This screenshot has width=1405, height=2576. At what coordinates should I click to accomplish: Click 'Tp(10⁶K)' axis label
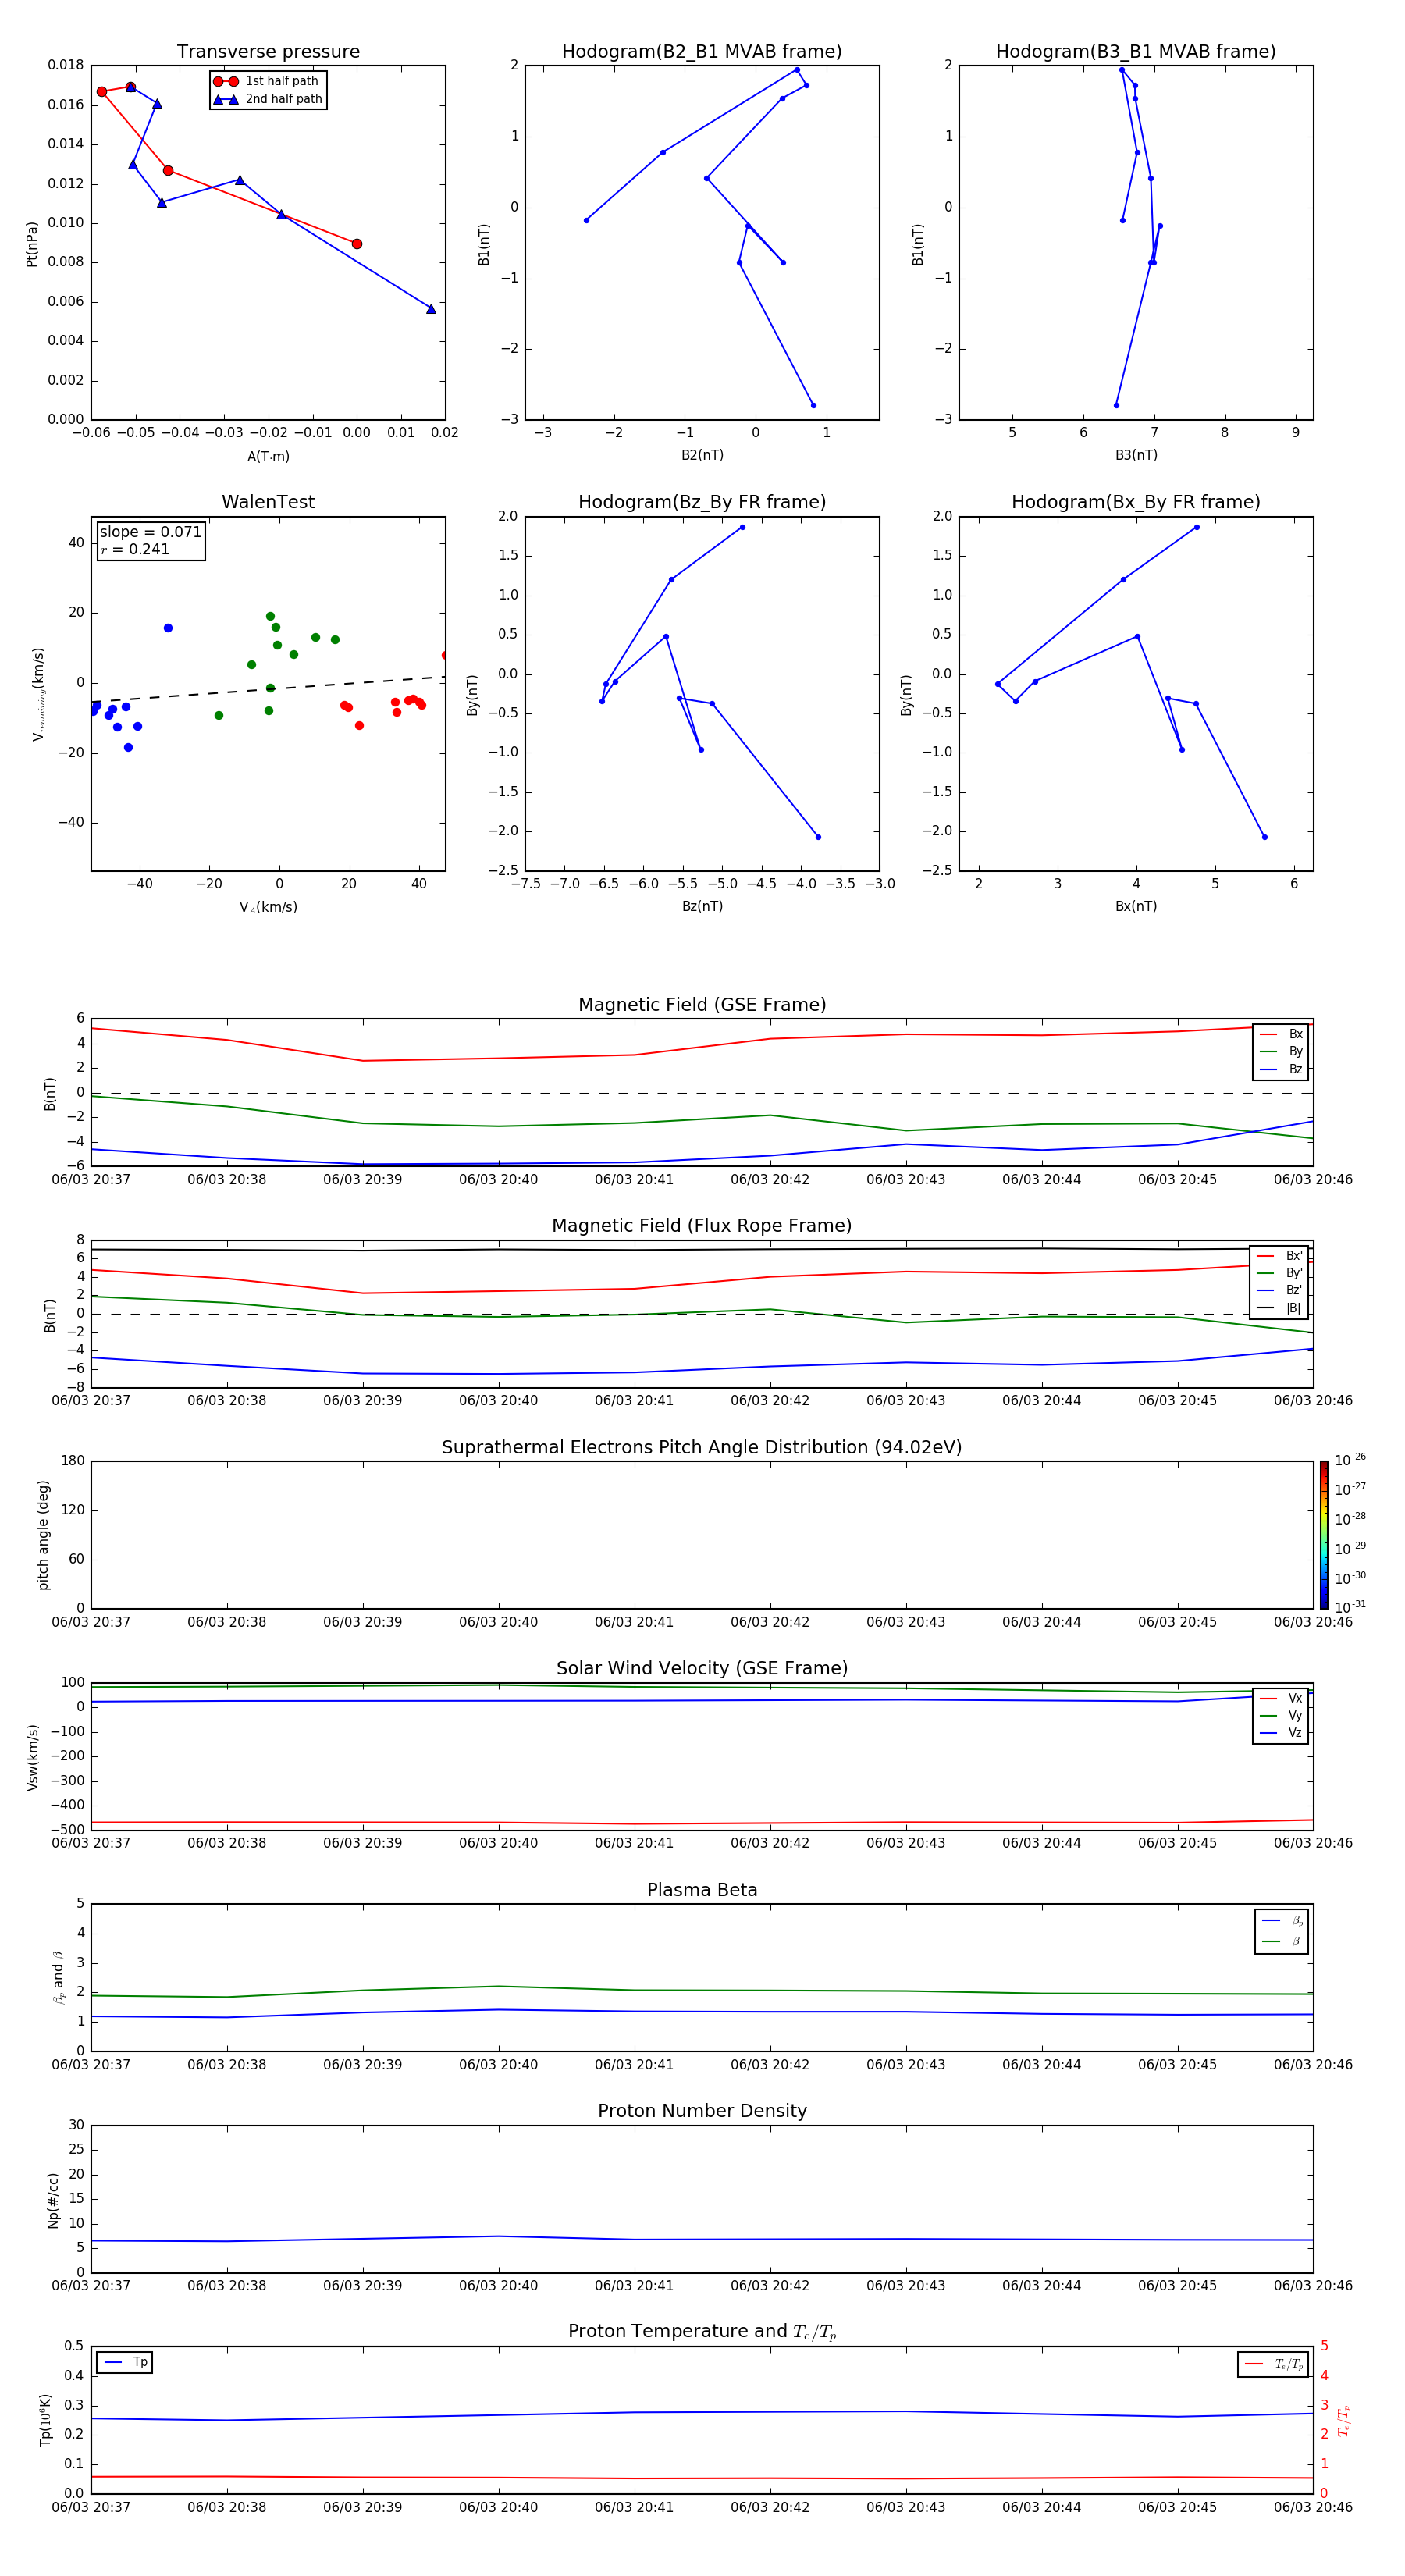[x=45, y=2420]
